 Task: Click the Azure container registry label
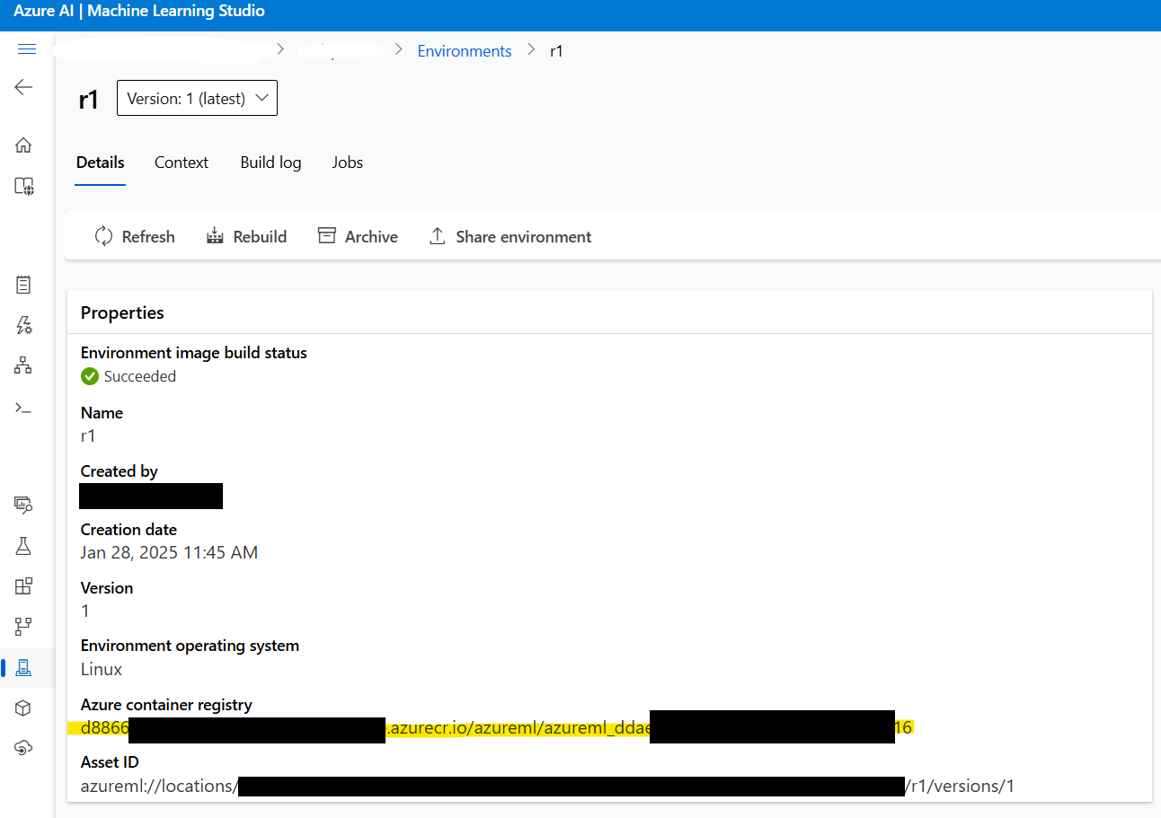pos(166,705)
